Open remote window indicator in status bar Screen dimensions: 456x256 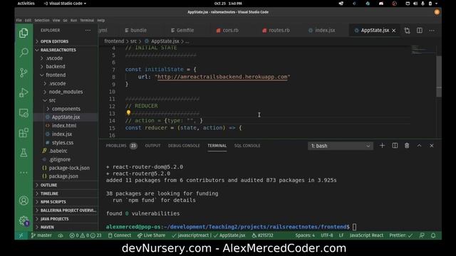coord(21,235)
